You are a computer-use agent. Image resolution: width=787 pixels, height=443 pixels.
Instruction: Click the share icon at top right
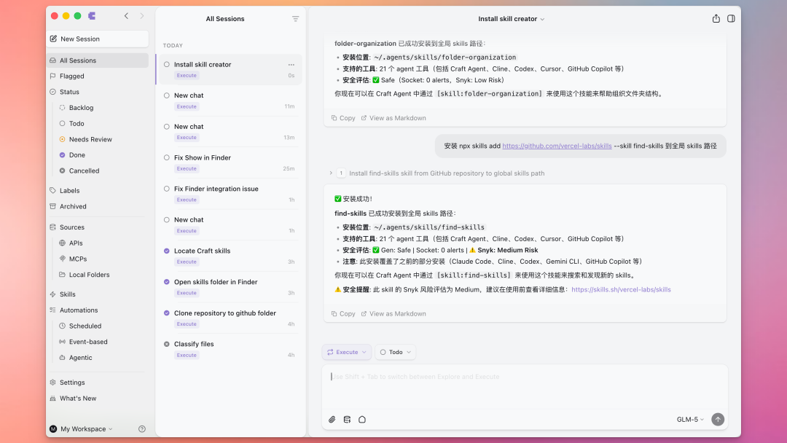click(x=716, y=18)
